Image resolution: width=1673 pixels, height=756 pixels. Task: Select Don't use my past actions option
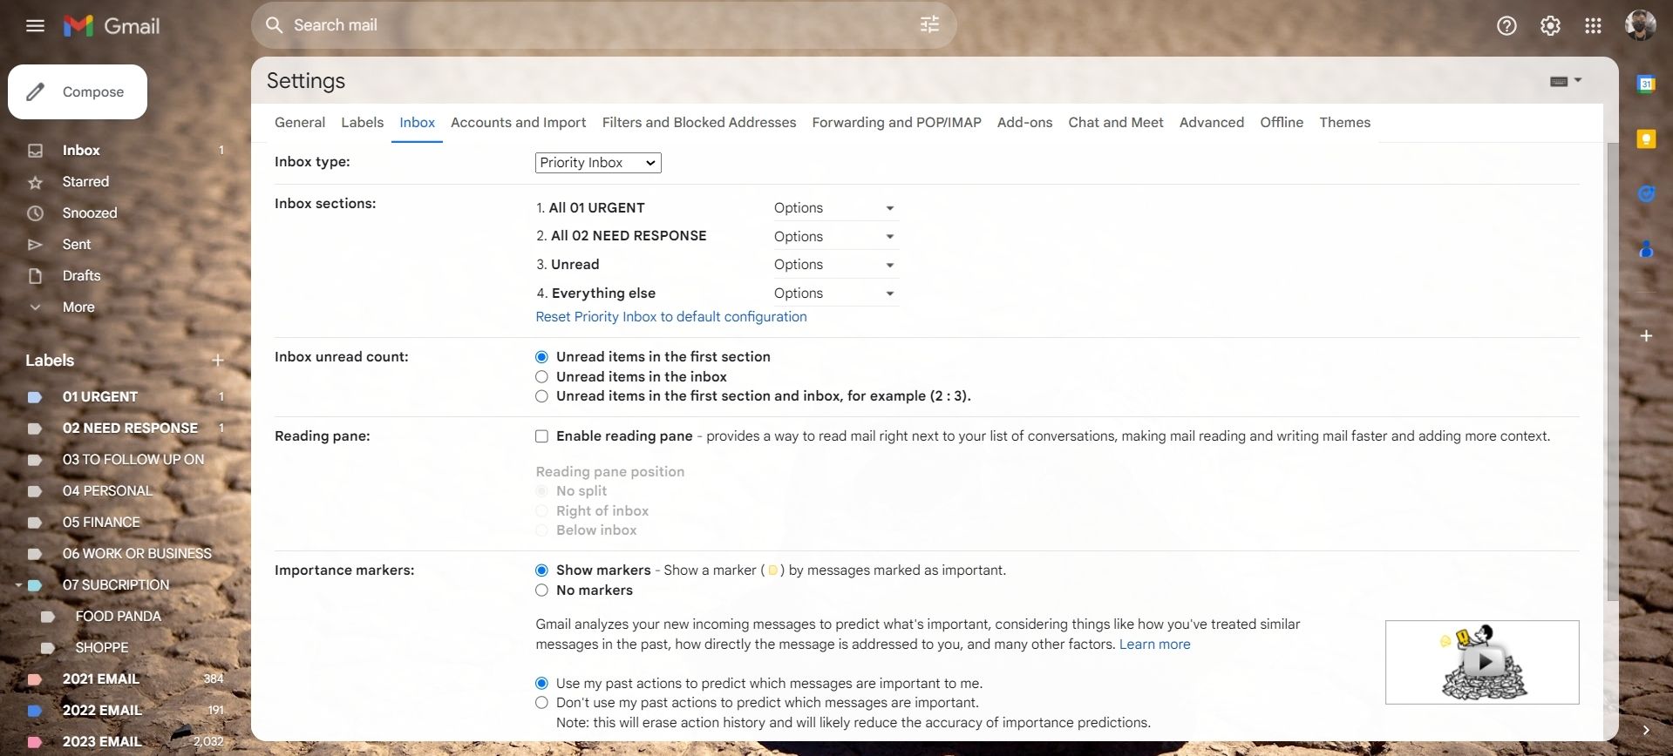click(x=541, y=703)
